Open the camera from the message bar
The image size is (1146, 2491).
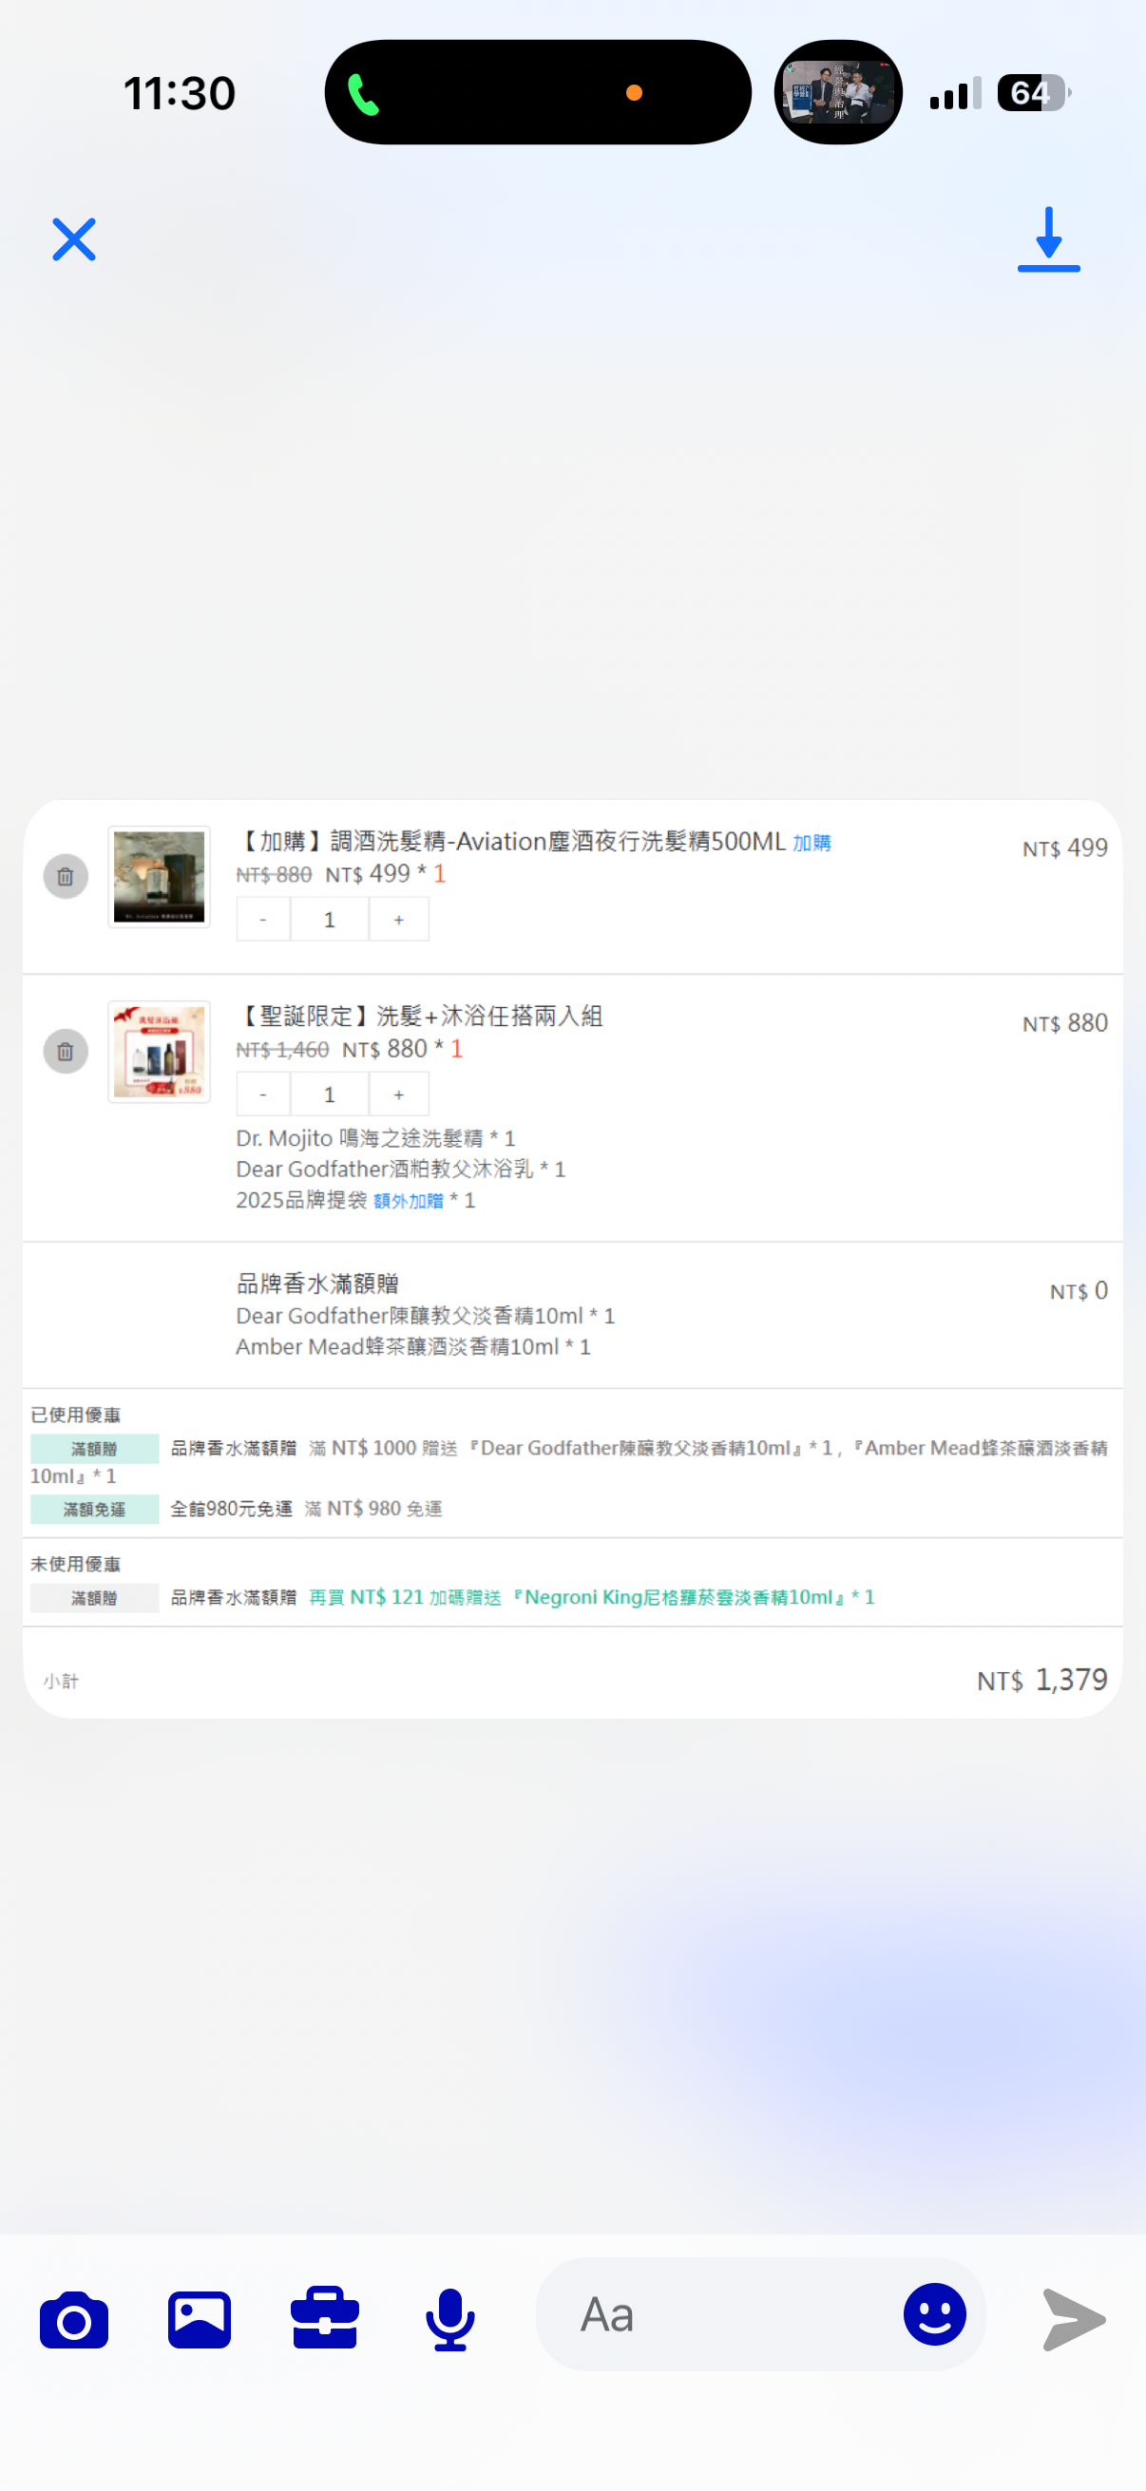(73, 2319)
